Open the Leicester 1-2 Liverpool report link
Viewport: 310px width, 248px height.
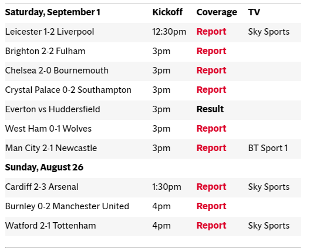point(211,32)
